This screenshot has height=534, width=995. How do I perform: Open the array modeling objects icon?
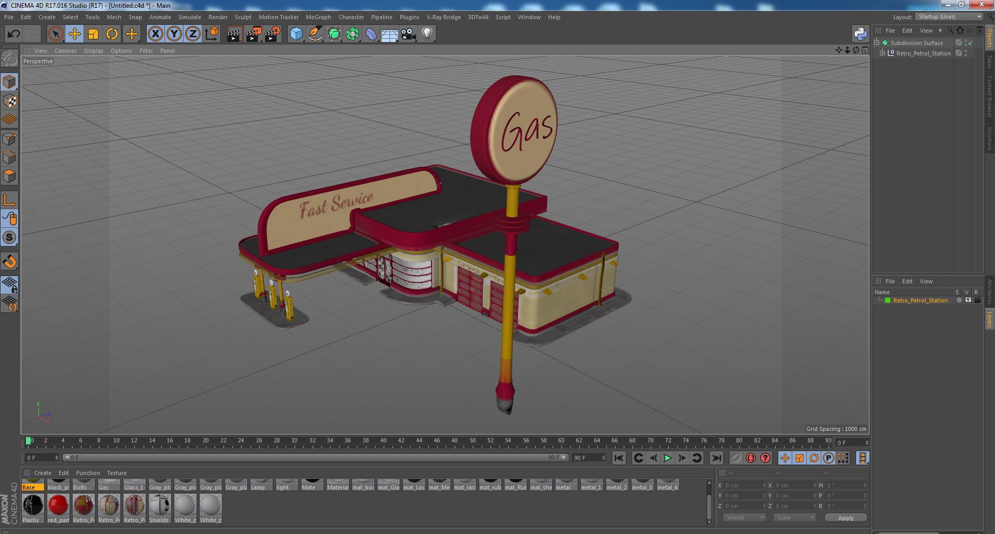coord(353,34)
